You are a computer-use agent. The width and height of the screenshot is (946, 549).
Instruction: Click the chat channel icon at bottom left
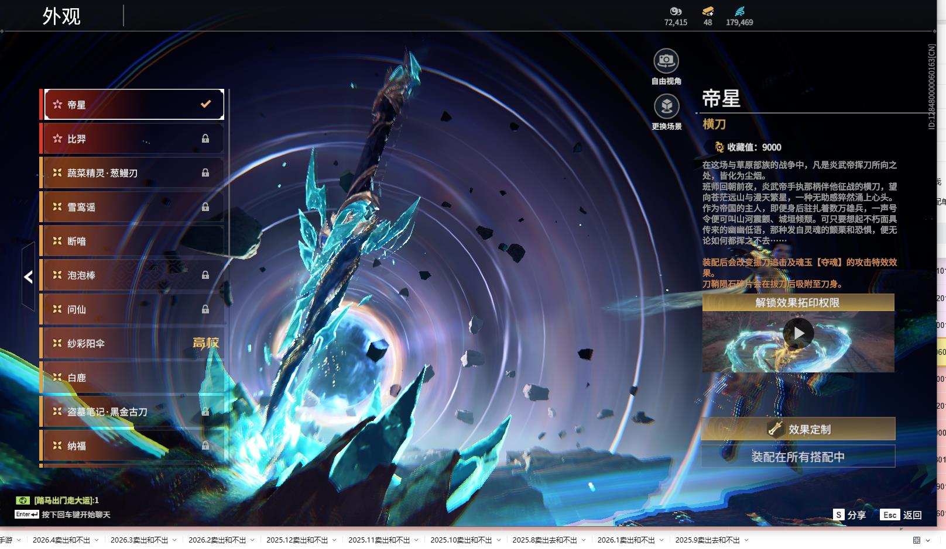pyautogui.click(x=23, y=500)
